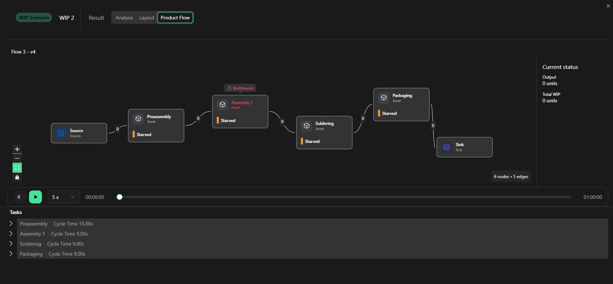
Task: Click the 'Flow 3 - v4' title
Action: [23, 52]
